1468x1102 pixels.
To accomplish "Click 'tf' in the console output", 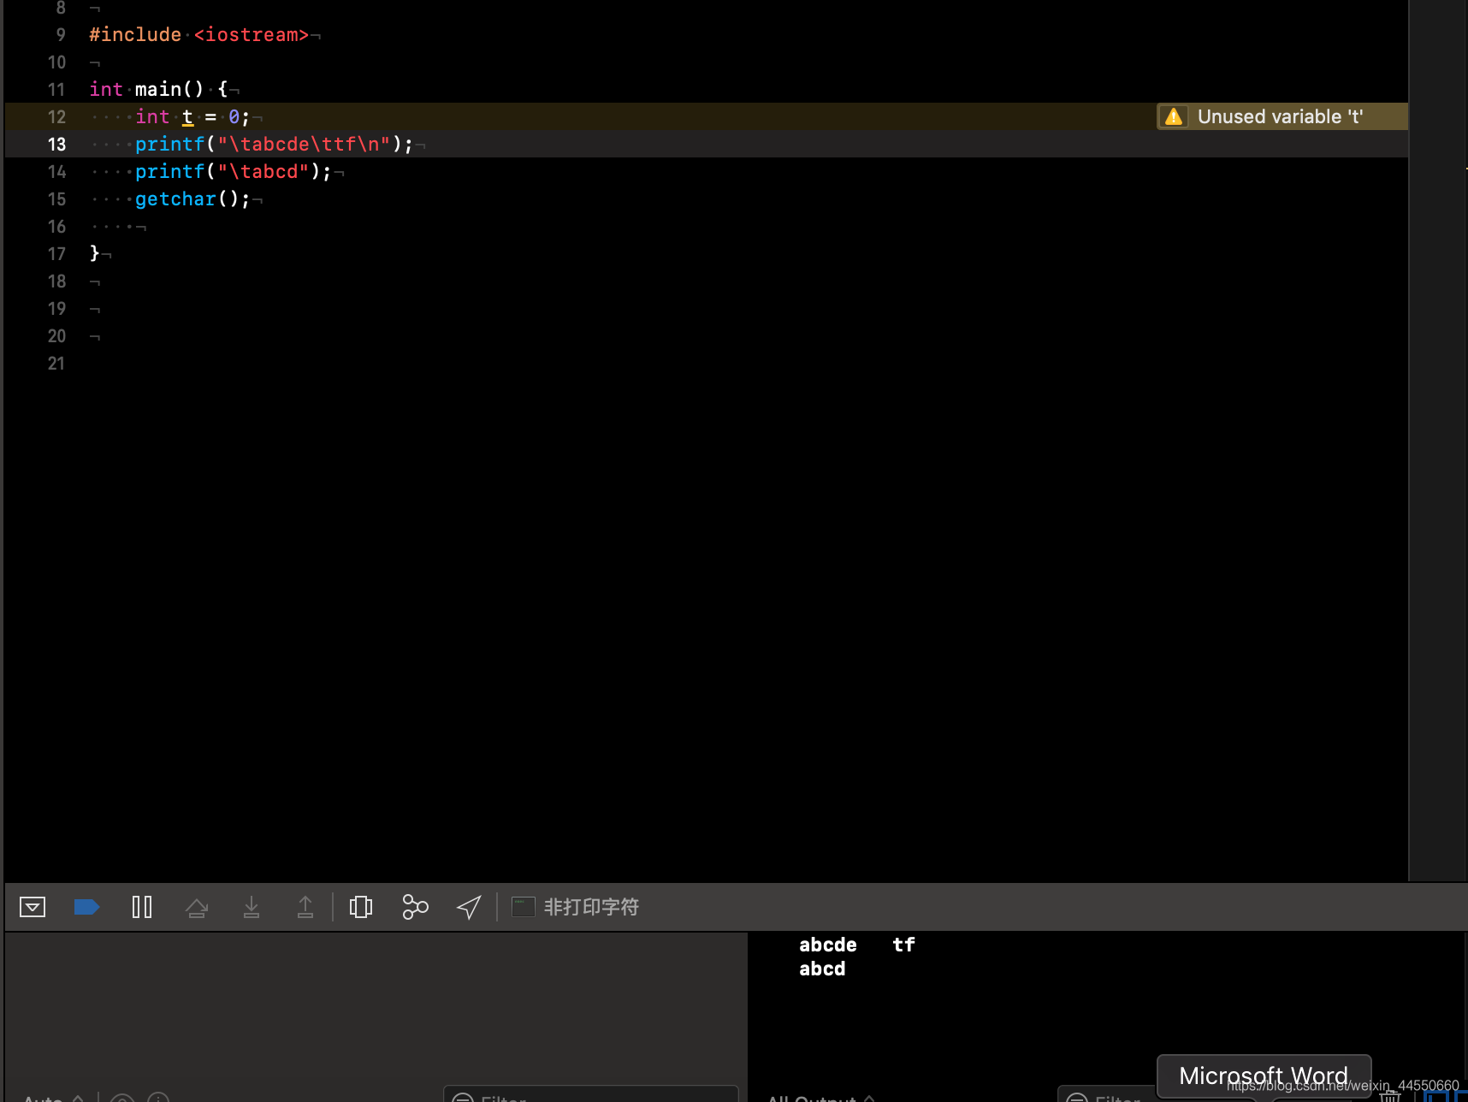I will (903, 945).
